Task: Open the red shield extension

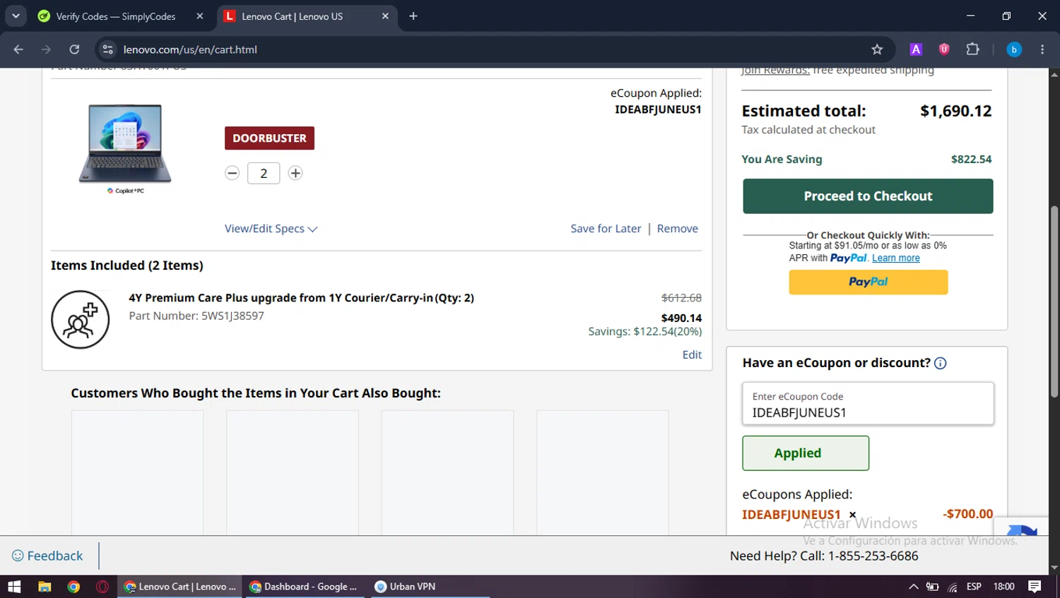Action: pos(944,49)
